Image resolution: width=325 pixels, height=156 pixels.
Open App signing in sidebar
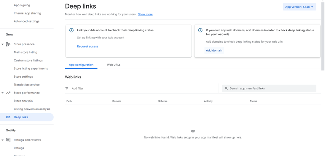pos(22,5)
